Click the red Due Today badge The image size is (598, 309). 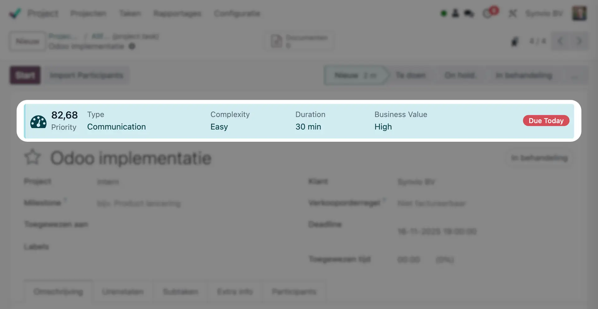(546, 121)
